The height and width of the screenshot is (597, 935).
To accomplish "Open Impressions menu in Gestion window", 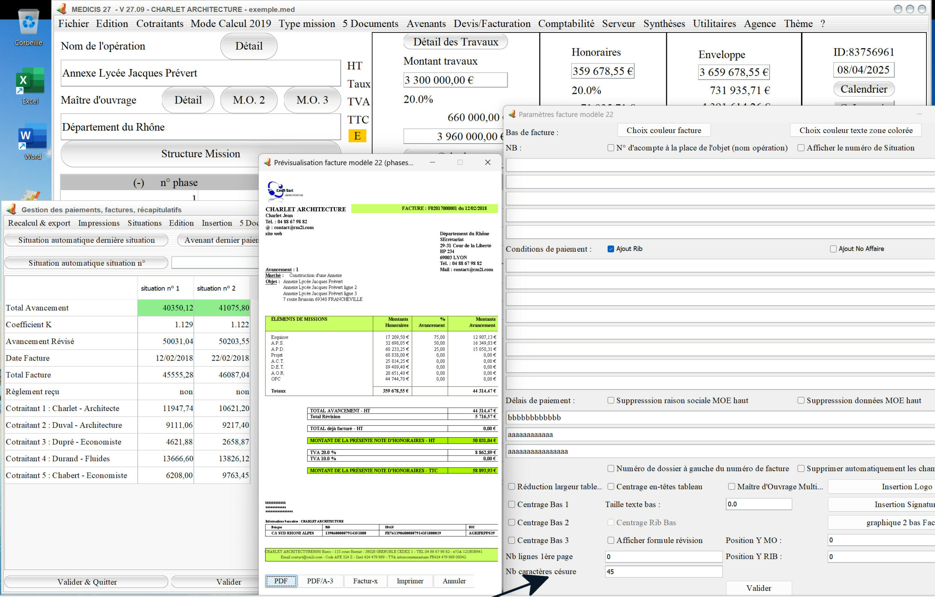I will pos(99,223).
